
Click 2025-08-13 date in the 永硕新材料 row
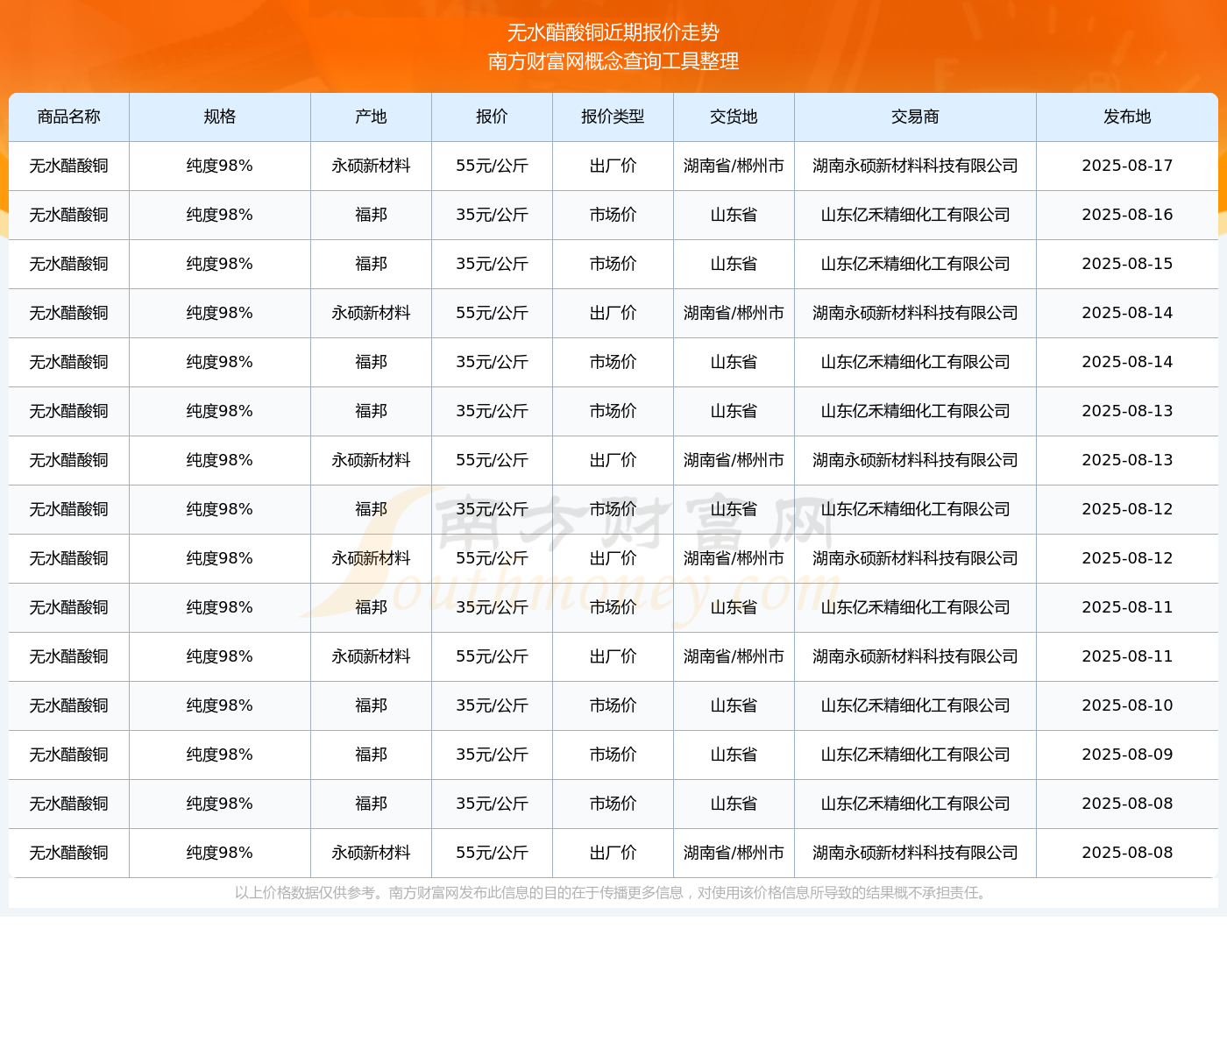tap(1127, 460)
